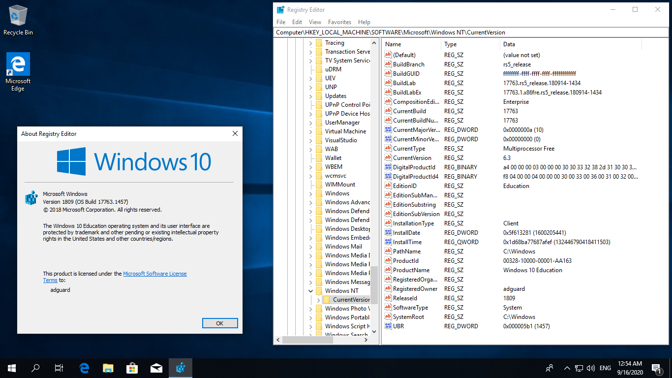Screen dimensions: 672x378
Task: Expand the wcmsvc key
Action: 310,176
